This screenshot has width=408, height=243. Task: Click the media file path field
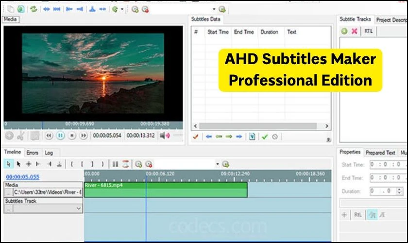click(x=48, y=192)
